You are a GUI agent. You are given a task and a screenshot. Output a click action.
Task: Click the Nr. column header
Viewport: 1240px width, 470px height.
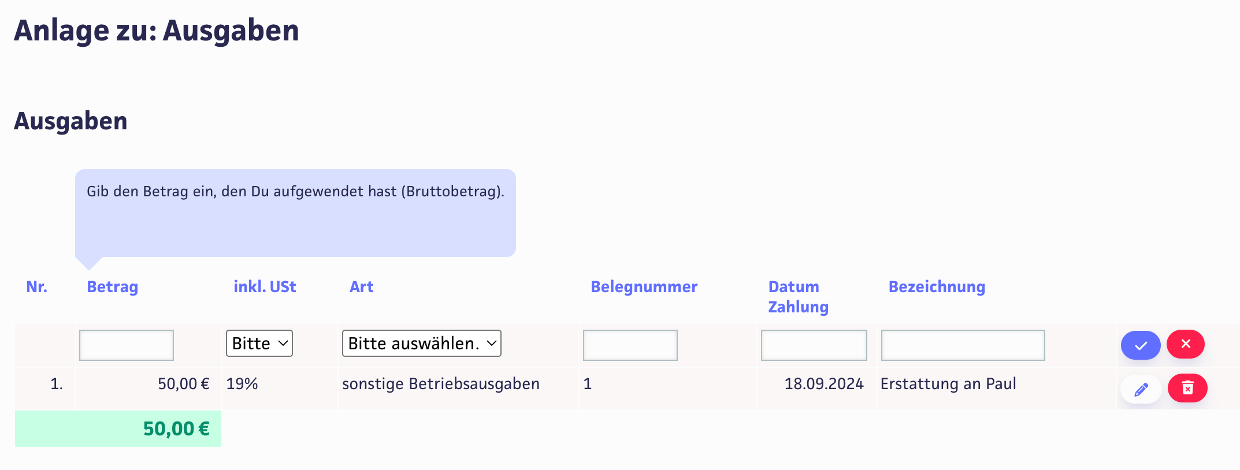click(37, 287)
